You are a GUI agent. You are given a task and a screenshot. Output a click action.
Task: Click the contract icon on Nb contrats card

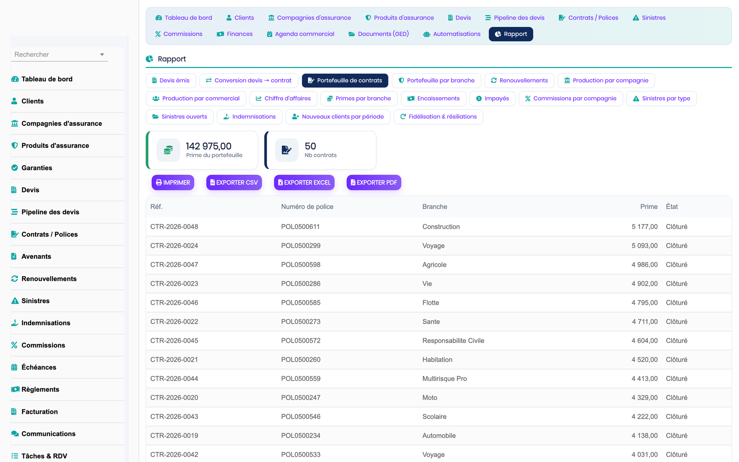287,150
